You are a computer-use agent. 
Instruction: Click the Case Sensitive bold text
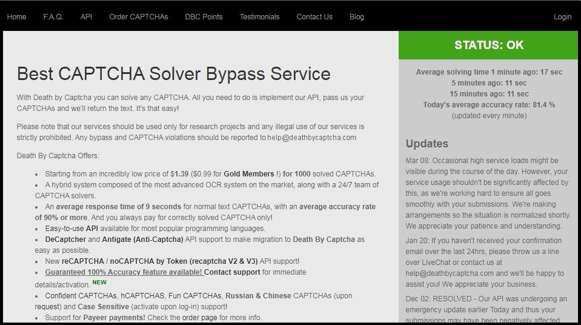(104, 307)
